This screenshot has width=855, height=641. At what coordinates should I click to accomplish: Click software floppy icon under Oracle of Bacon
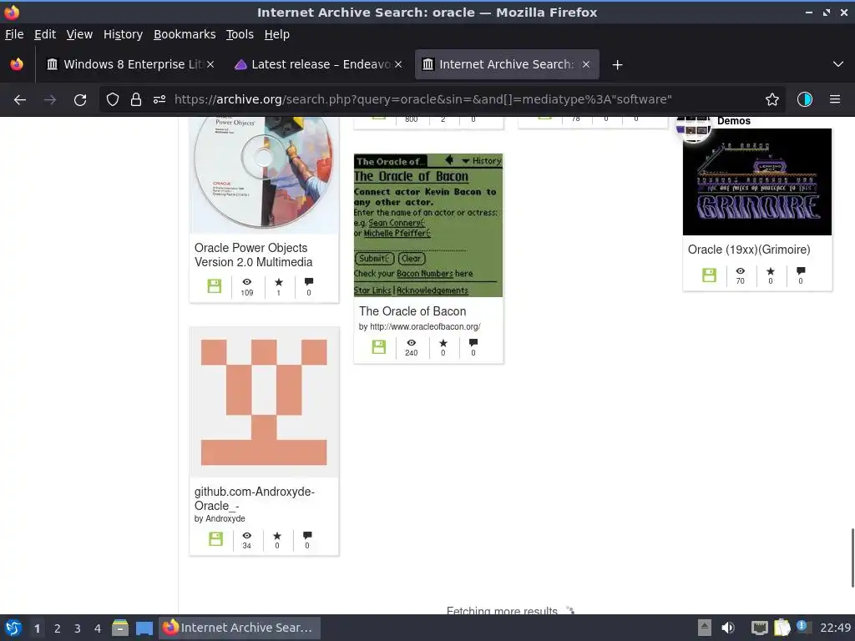tap(378, 346)
